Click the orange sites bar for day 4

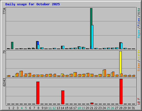(22, 74)
